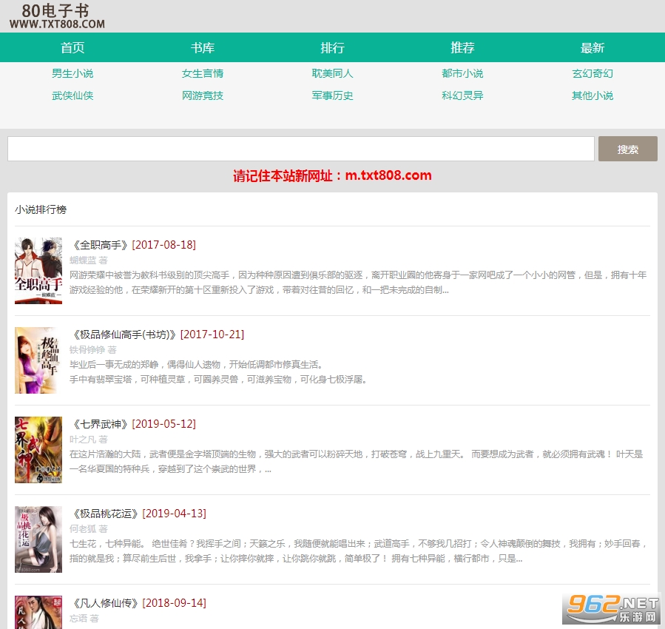Switch to the 推荐 tab
This screenshot has width=665, height=629.
[x=462, y=47]
